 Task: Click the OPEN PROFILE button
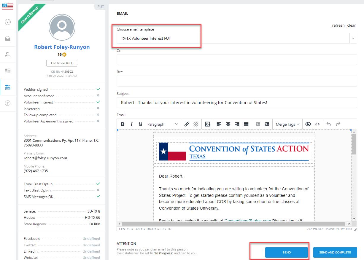[62, 63]
